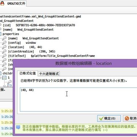The height and width of the screenshot is (137, 137).
Task: Select the [name] Wnd_GroupAttendContent property row
Action: (33, 38)
